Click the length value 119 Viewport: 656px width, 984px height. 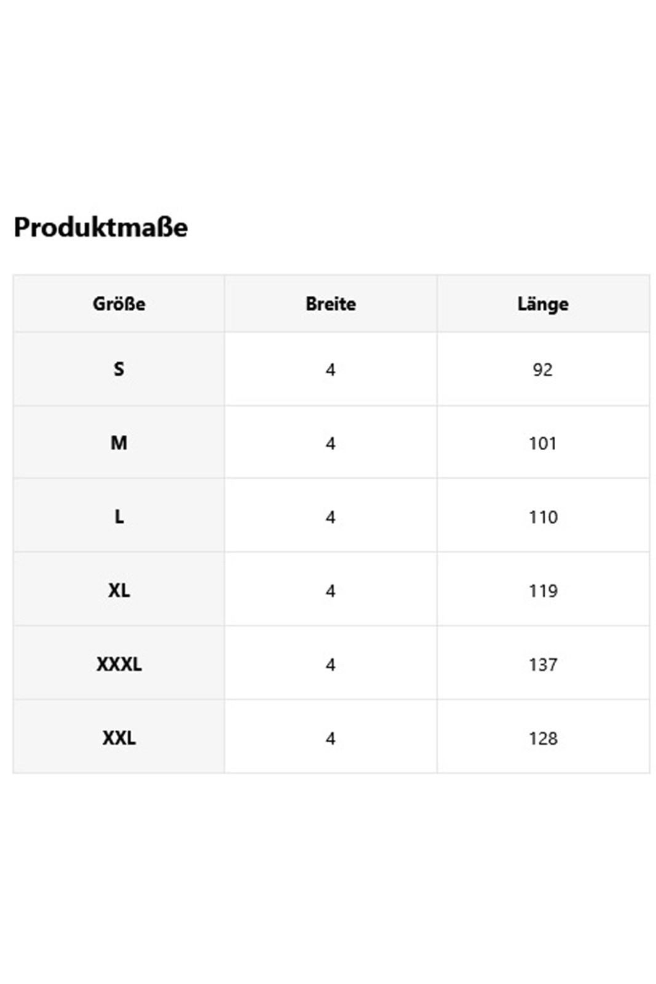click(x=543, y=591)
